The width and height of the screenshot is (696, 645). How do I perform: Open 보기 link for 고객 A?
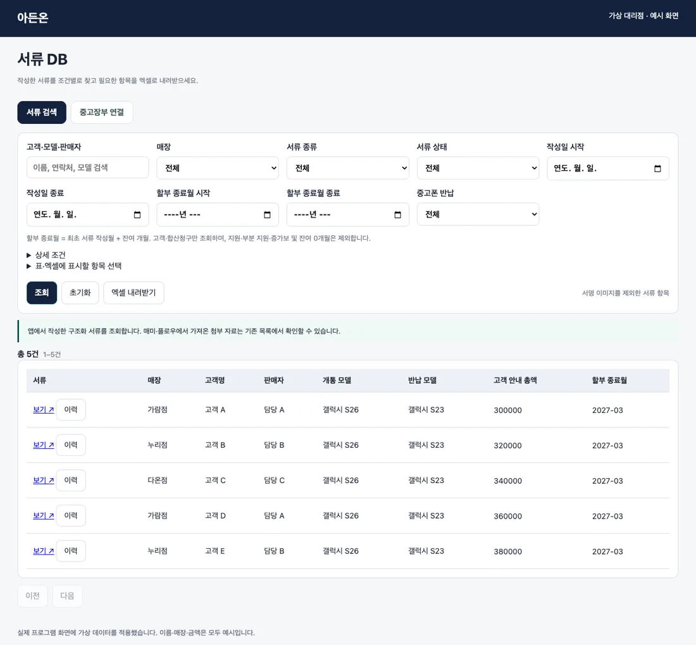tap(44, 410)
